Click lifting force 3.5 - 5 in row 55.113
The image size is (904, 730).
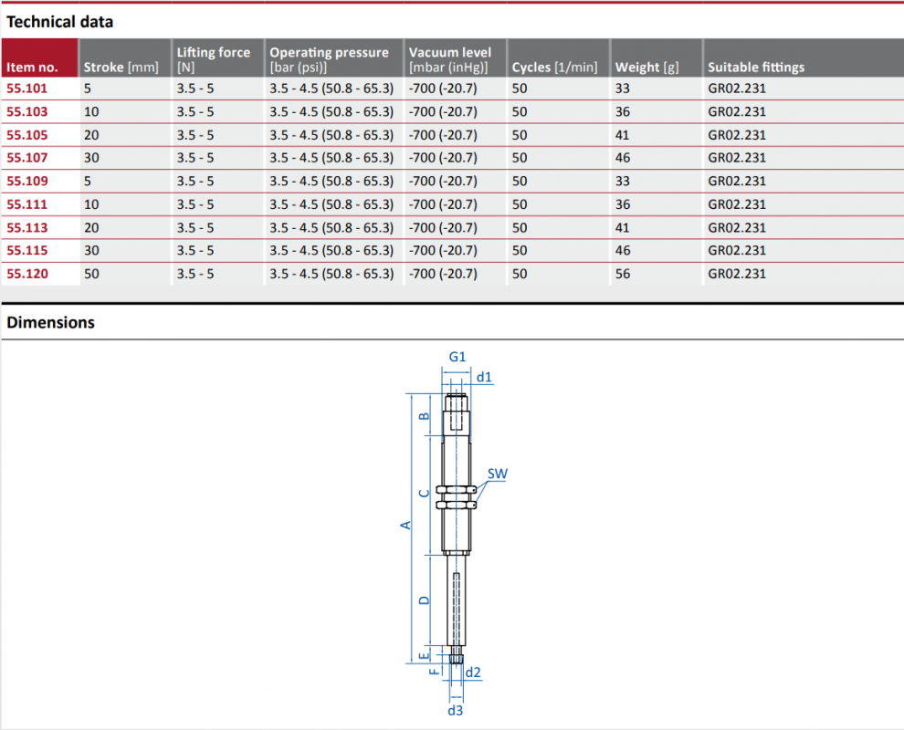coord(195,227)
